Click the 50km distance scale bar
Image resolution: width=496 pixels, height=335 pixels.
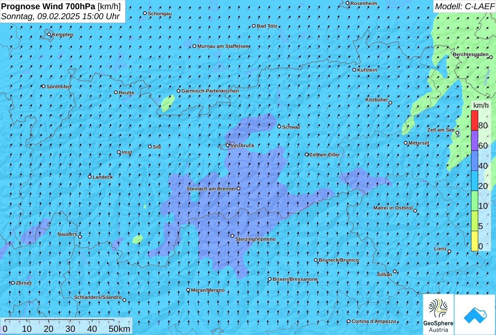click(x=60, y=320)
